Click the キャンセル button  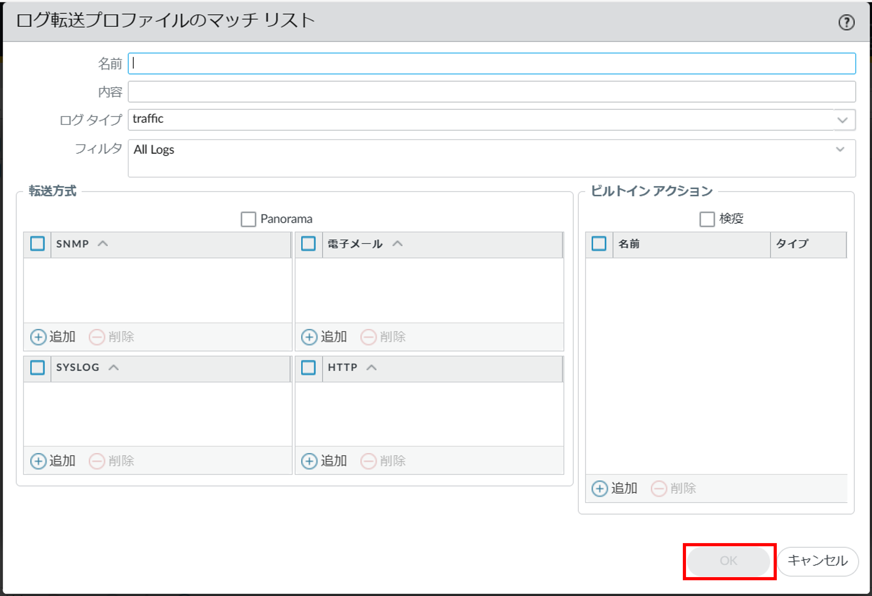pyautogui.click(x=817, y=561)
